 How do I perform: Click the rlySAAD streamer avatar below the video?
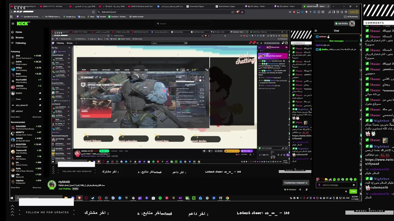point(52,184)
